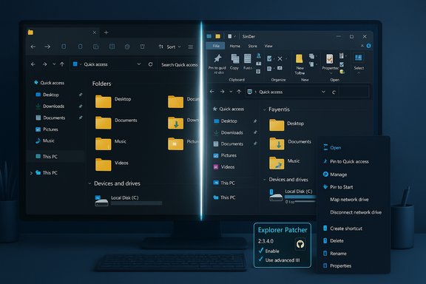Screen dimensions: 426x284
Task: Open recent locations dropdown in left window
Action: pyautogui.click(x=54, y=64)
